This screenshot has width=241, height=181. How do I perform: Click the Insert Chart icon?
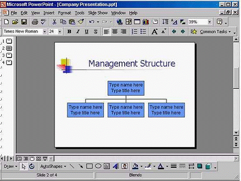(x=145, y=22)
